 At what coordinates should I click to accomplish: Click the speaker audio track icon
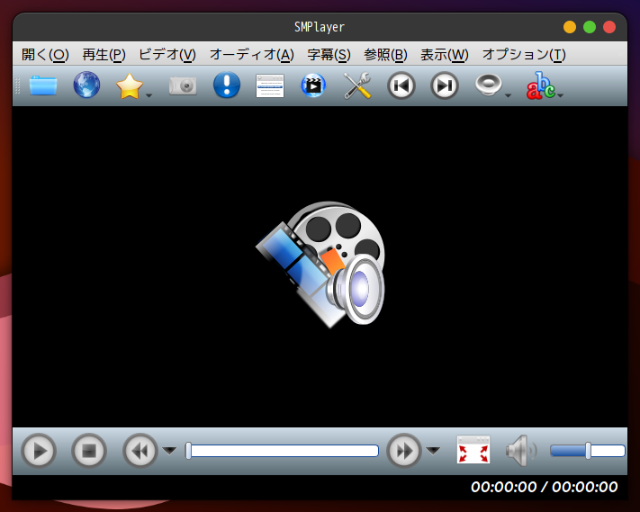[x=489, y=85]
